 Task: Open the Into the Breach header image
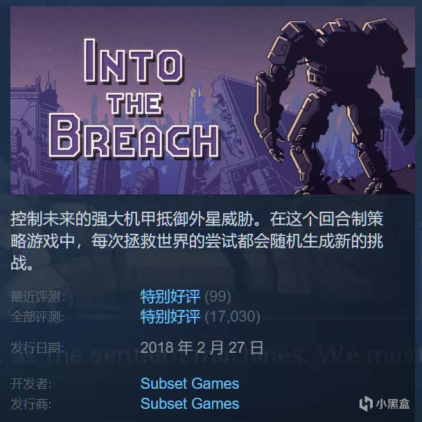pos(213,100)
